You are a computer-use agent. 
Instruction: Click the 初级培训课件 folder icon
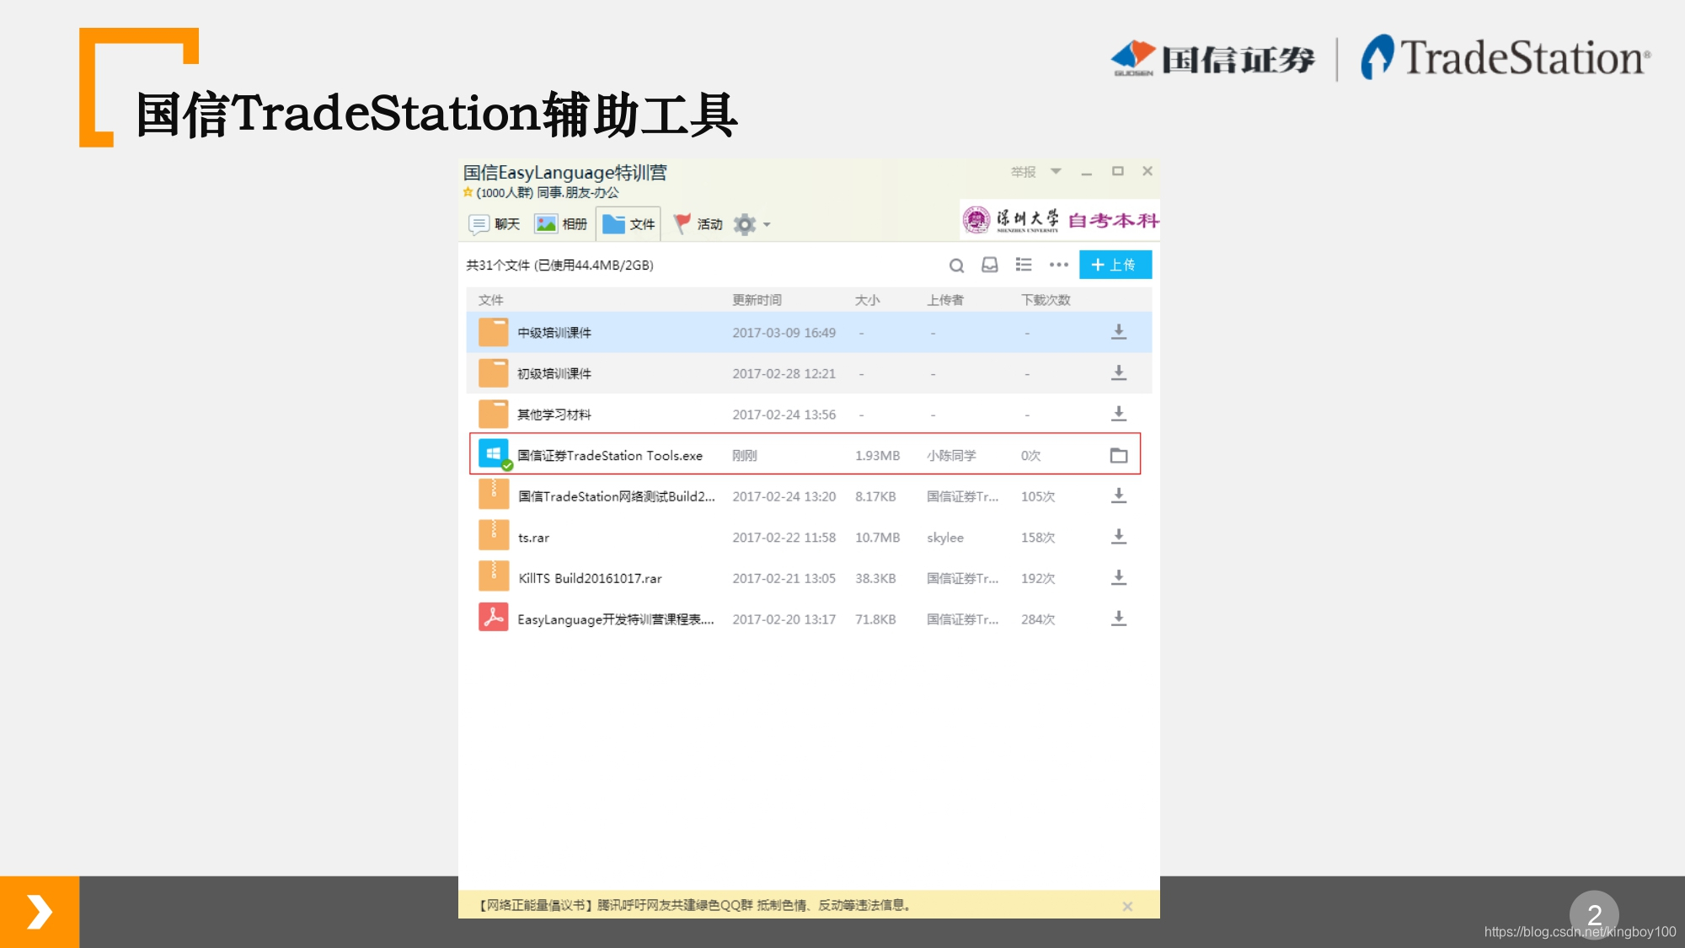(494, 372)
